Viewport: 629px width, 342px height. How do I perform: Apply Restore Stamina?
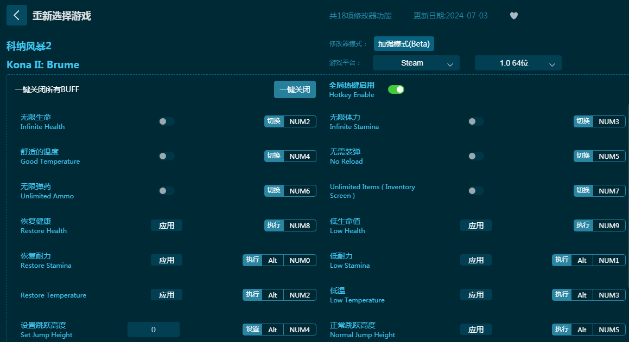coord(167,260)
